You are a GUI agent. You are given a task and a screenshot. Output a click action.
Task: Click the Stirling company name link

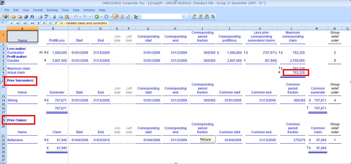(x=13, y=100)
